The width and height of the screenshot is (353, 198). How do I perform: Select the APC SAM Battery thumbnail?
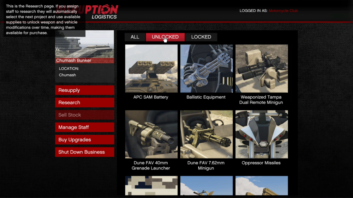[x=151, y=69]
